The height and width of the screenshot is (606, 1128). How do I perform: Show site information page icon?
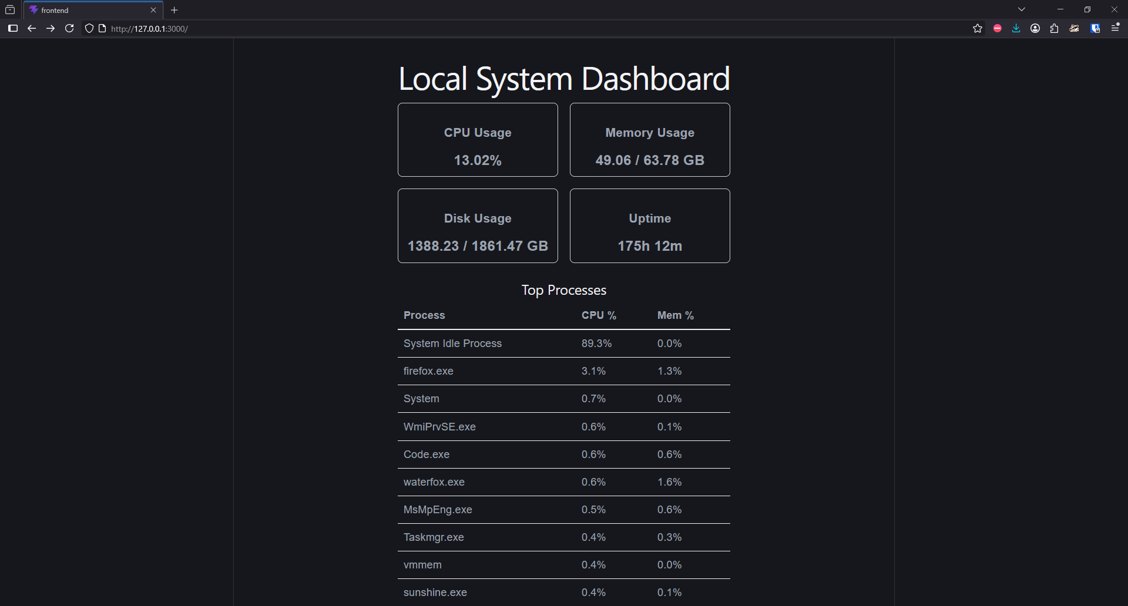click(x=102, y=28)
